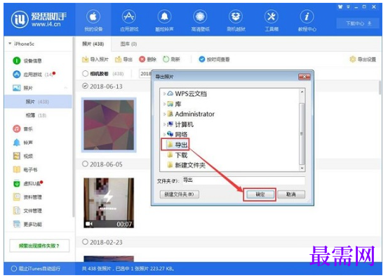Open the 高清壁纸 wallpaper icon

point(200,17)
